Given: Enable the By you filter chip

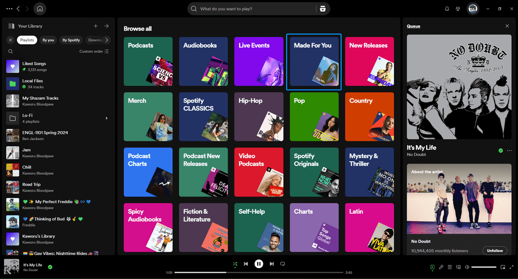Looking at the screenshot, I should [x=48, y=40].
